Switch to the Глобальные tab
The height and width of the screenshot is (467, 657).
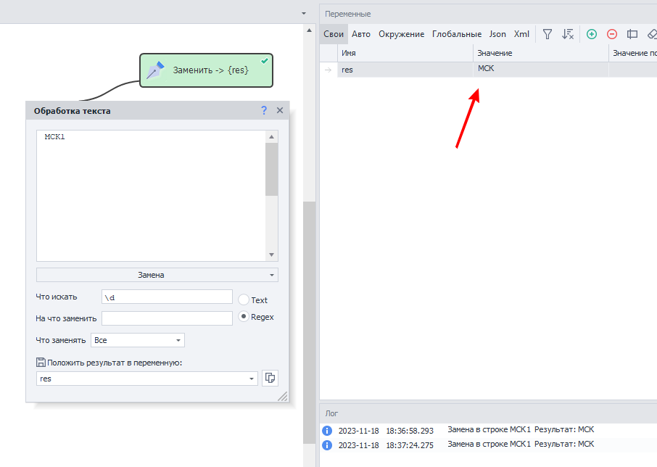[x=457, y=34]
